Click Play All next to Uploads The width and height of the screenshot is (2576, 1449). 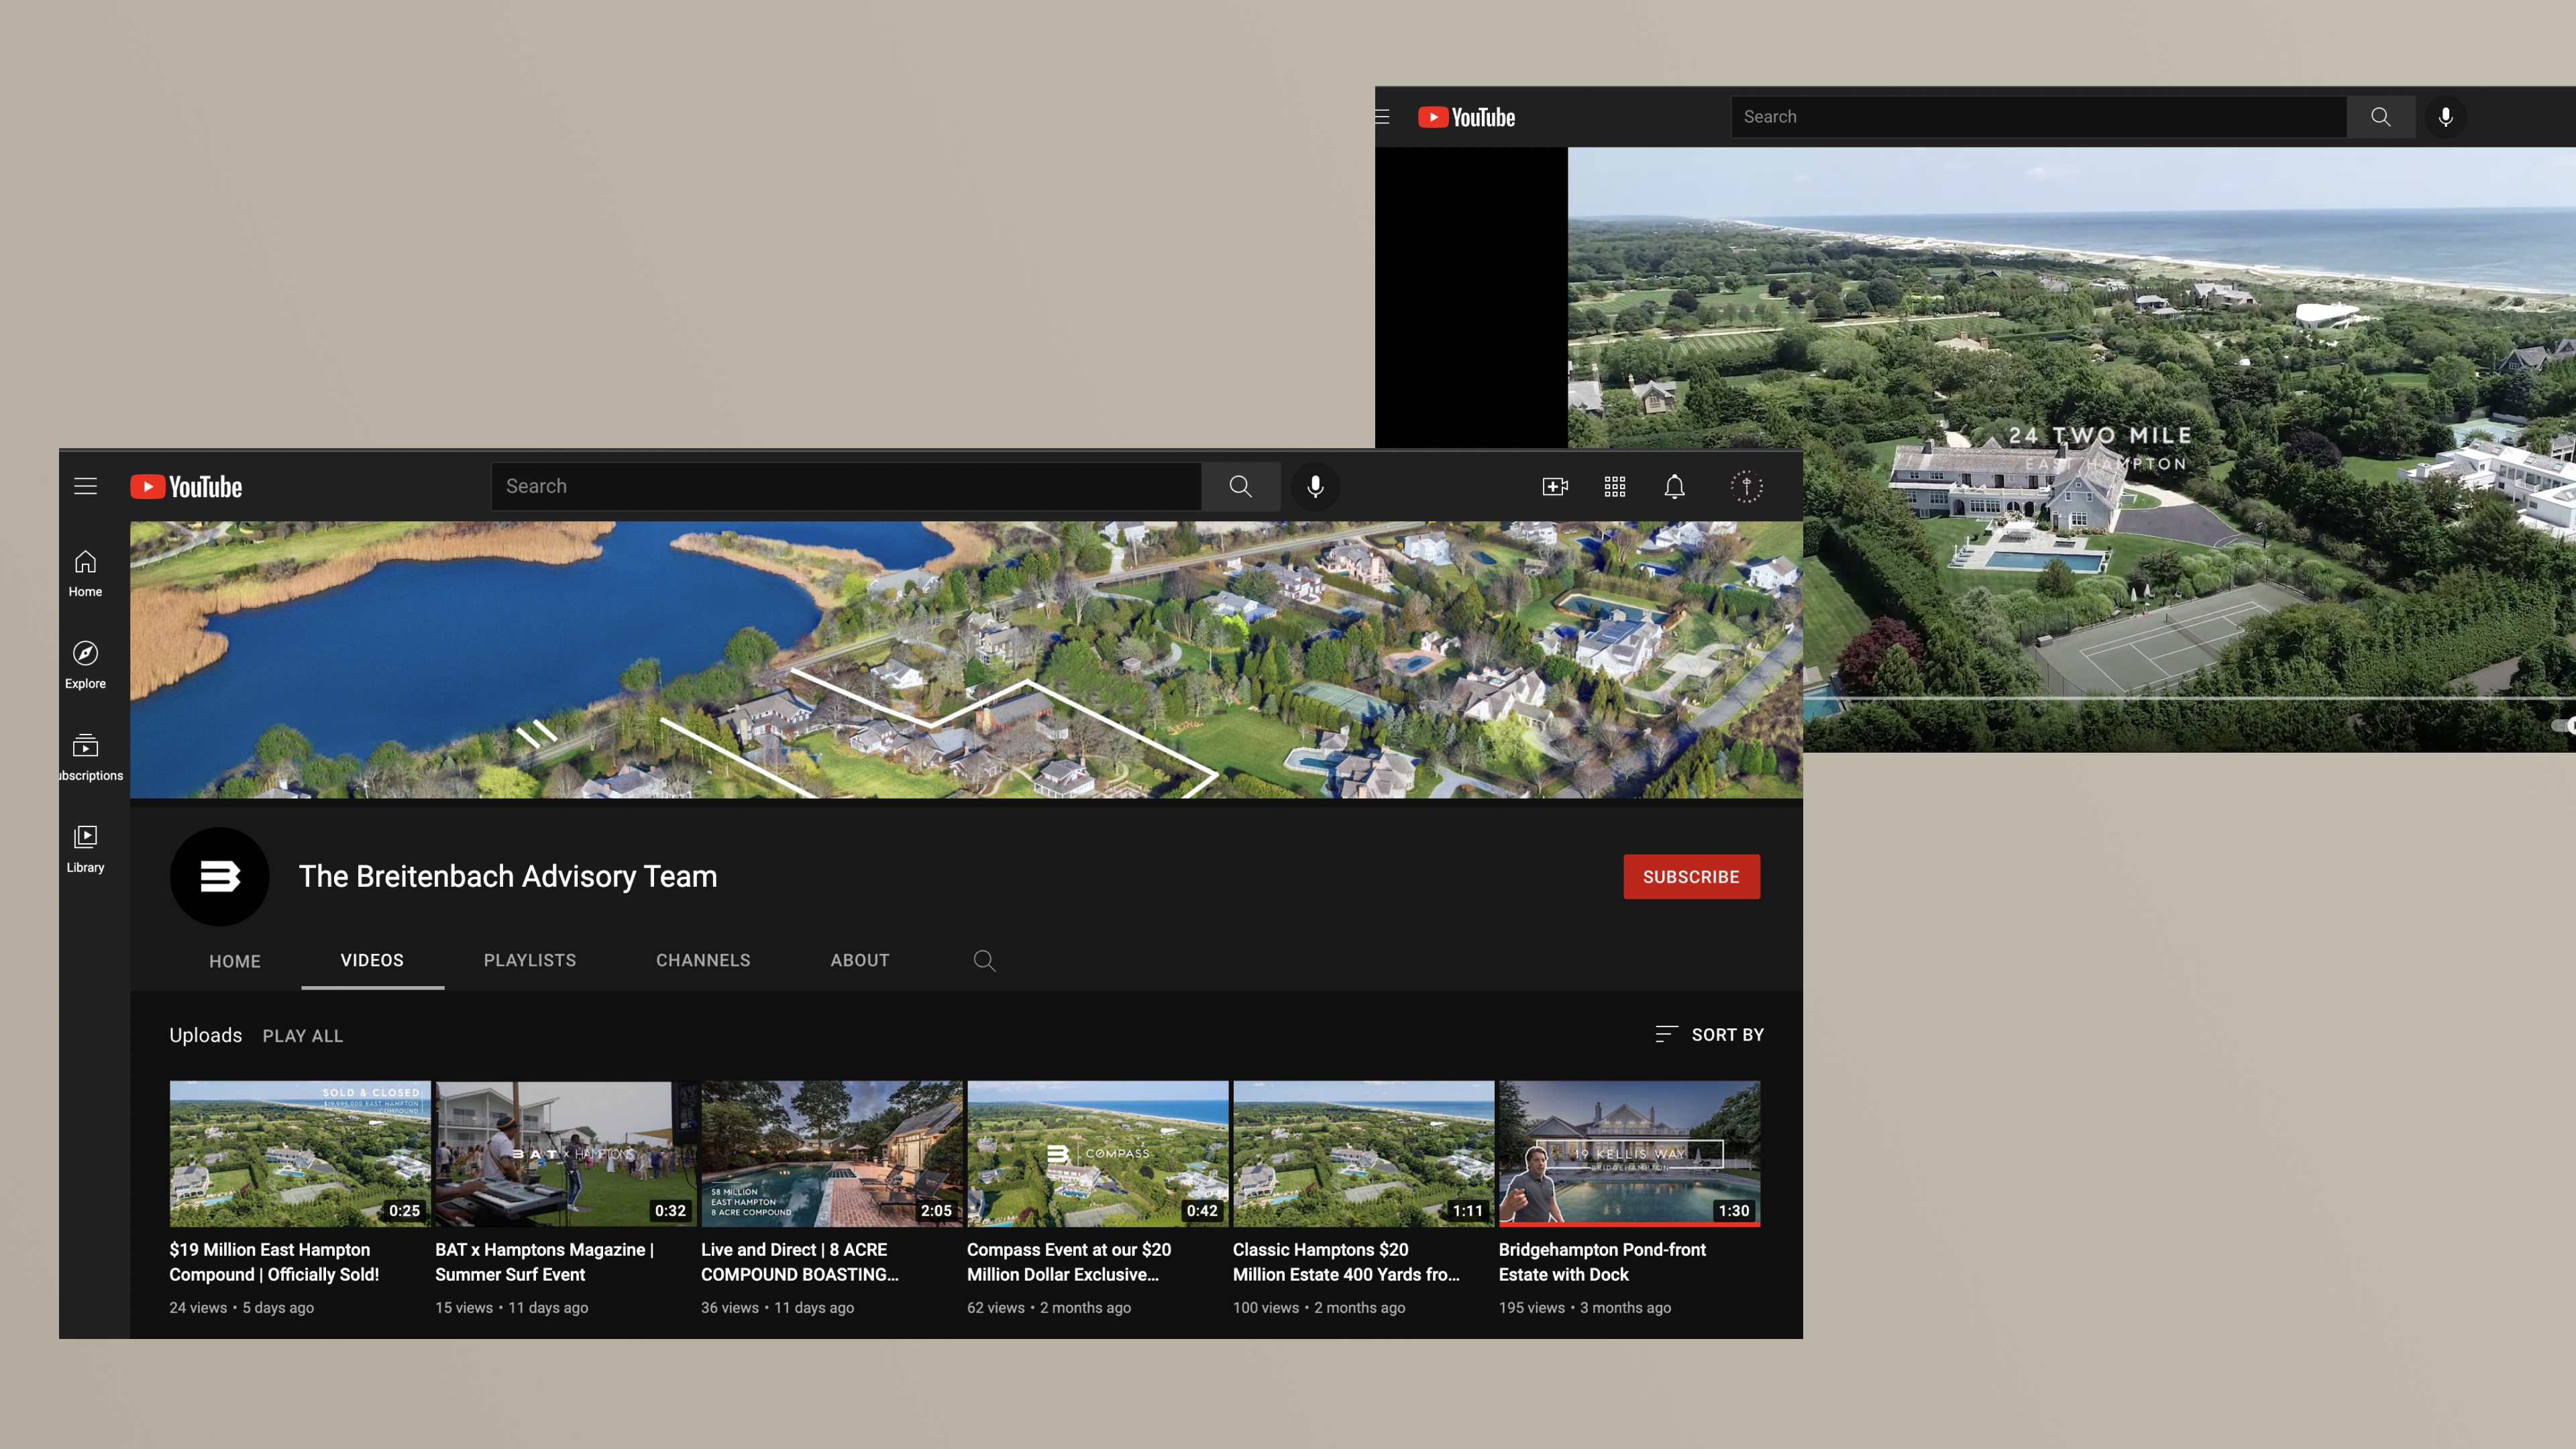coord(302,1036)
